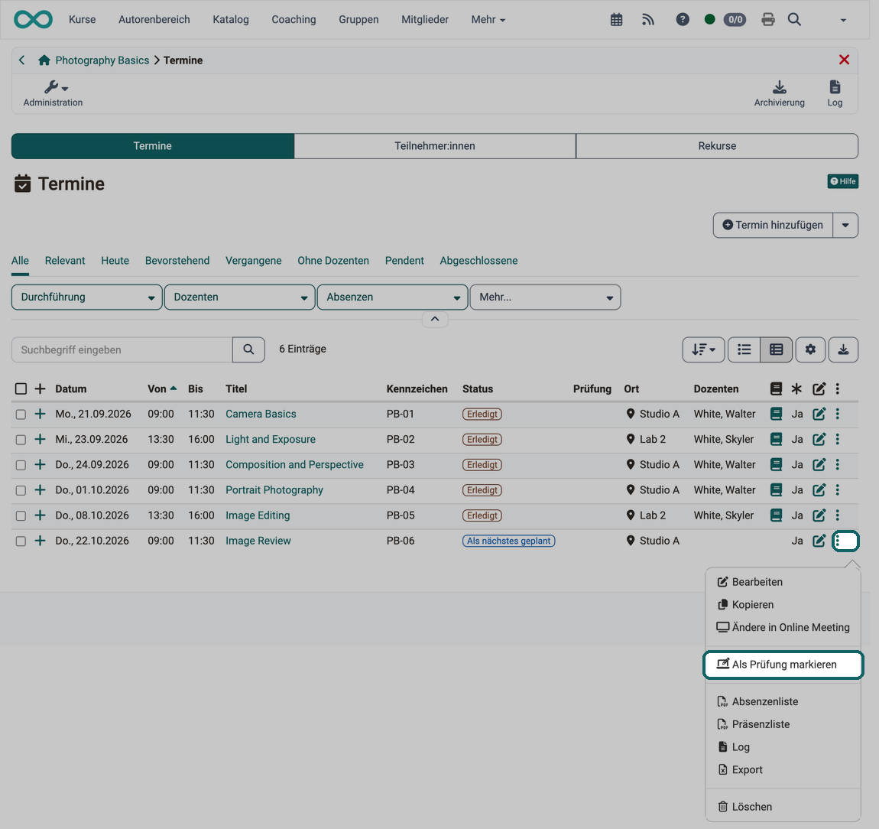879x829 pixels.
Task: Check the Light and Exposure row checkbox
Action: click(x=21, y=440)
